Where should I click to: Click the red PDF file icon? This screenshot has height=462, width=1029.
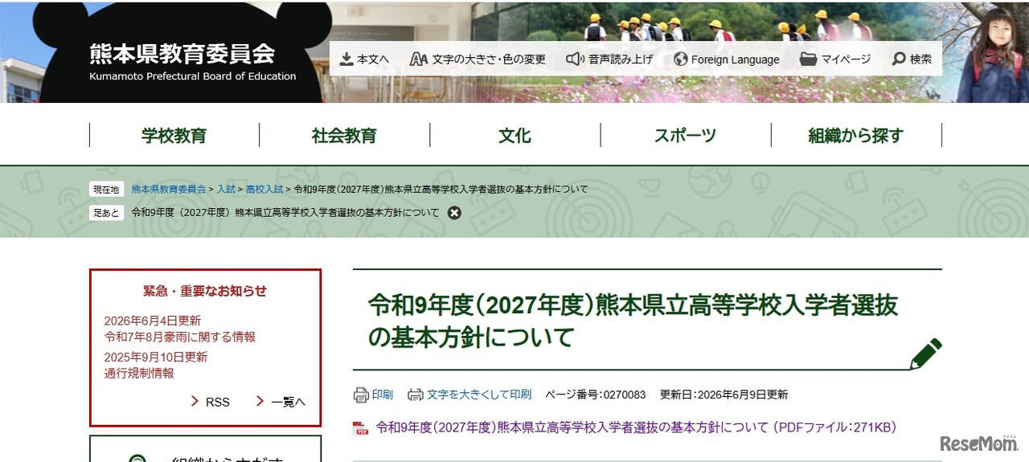coord(361,428)
